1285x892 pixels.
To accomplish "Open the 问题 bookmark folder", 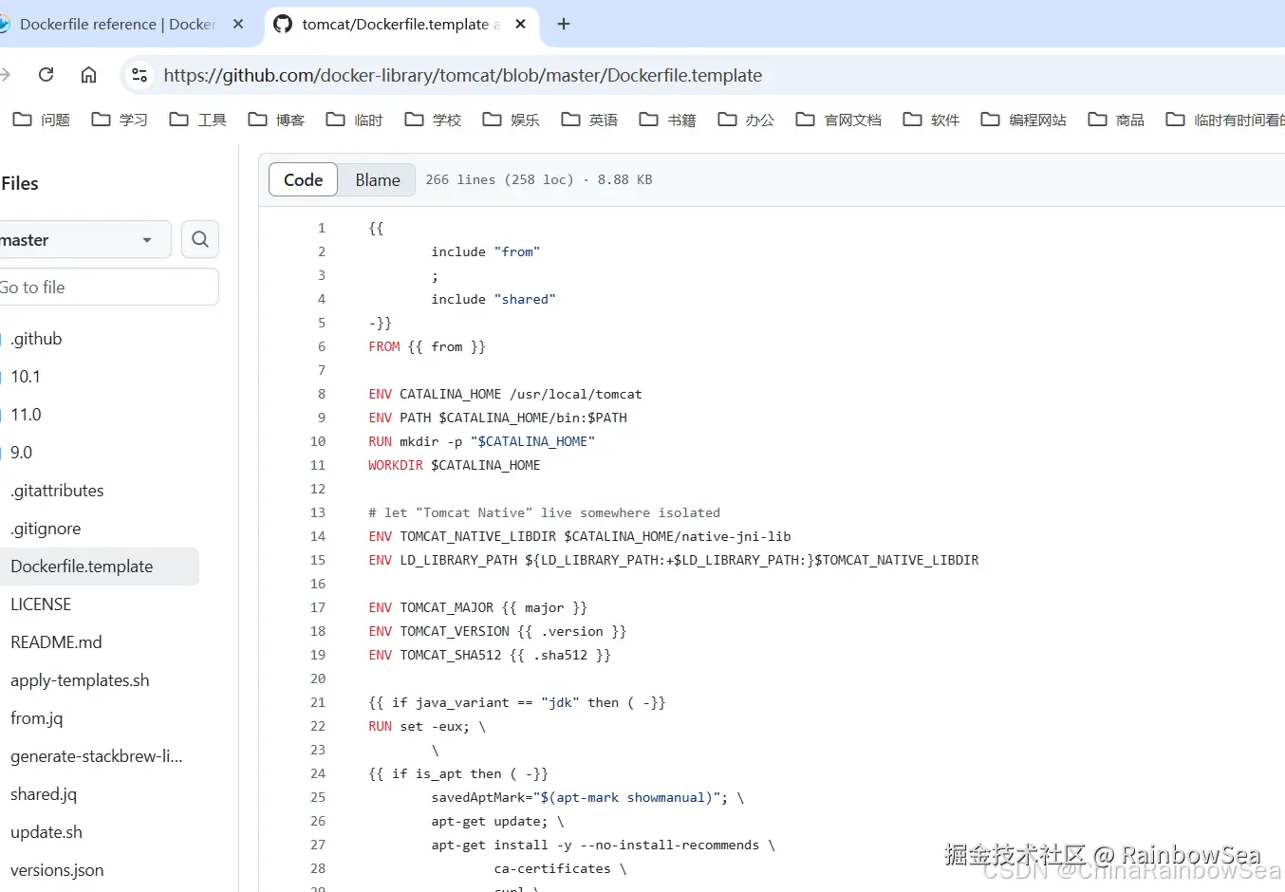I will point(42,120).
